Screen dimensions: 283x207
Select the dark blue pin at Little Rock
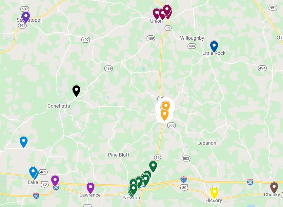[214, 47]
